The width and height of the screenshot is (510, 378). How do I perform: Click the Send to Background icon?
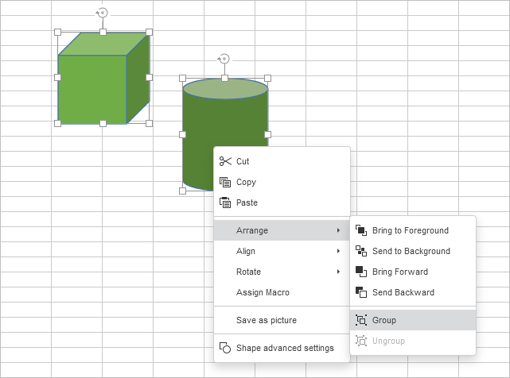click(x=361, y=251)
